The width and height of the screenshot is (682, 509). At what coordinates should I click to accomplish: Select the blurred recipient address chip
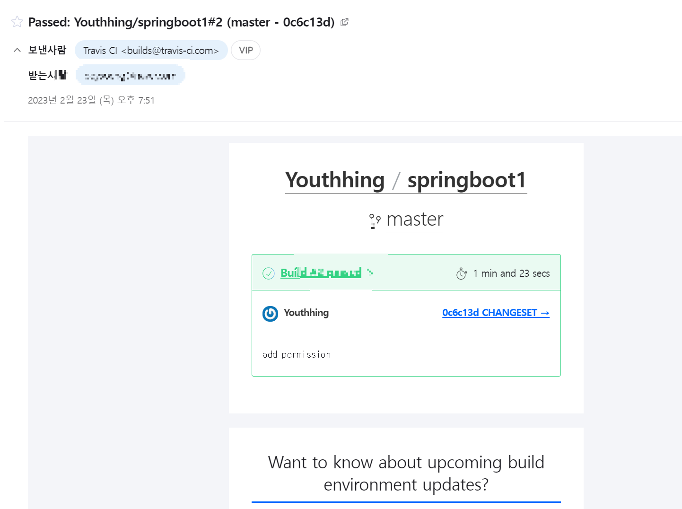click(x=131, y=75)
